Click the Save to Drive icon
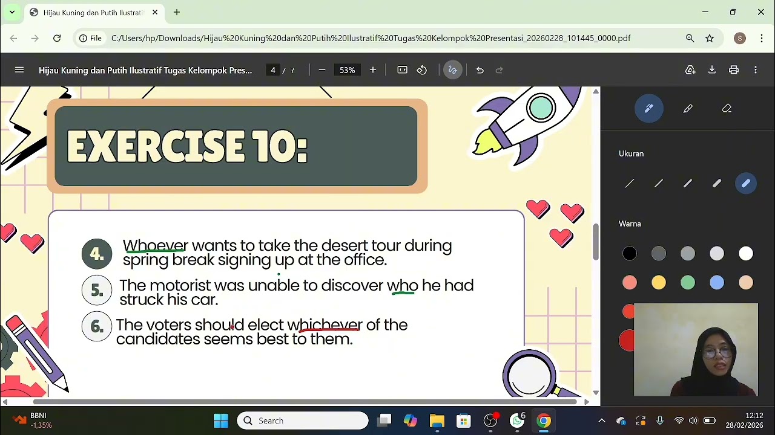Image resolution: width=775 pixels, height=435 pixels. (690, 70)
